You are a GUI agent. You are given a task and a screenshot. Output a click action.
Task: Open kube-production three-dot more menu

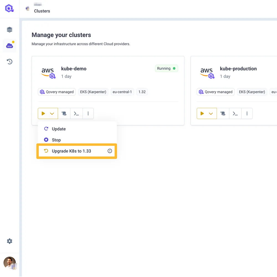[247, 113]
